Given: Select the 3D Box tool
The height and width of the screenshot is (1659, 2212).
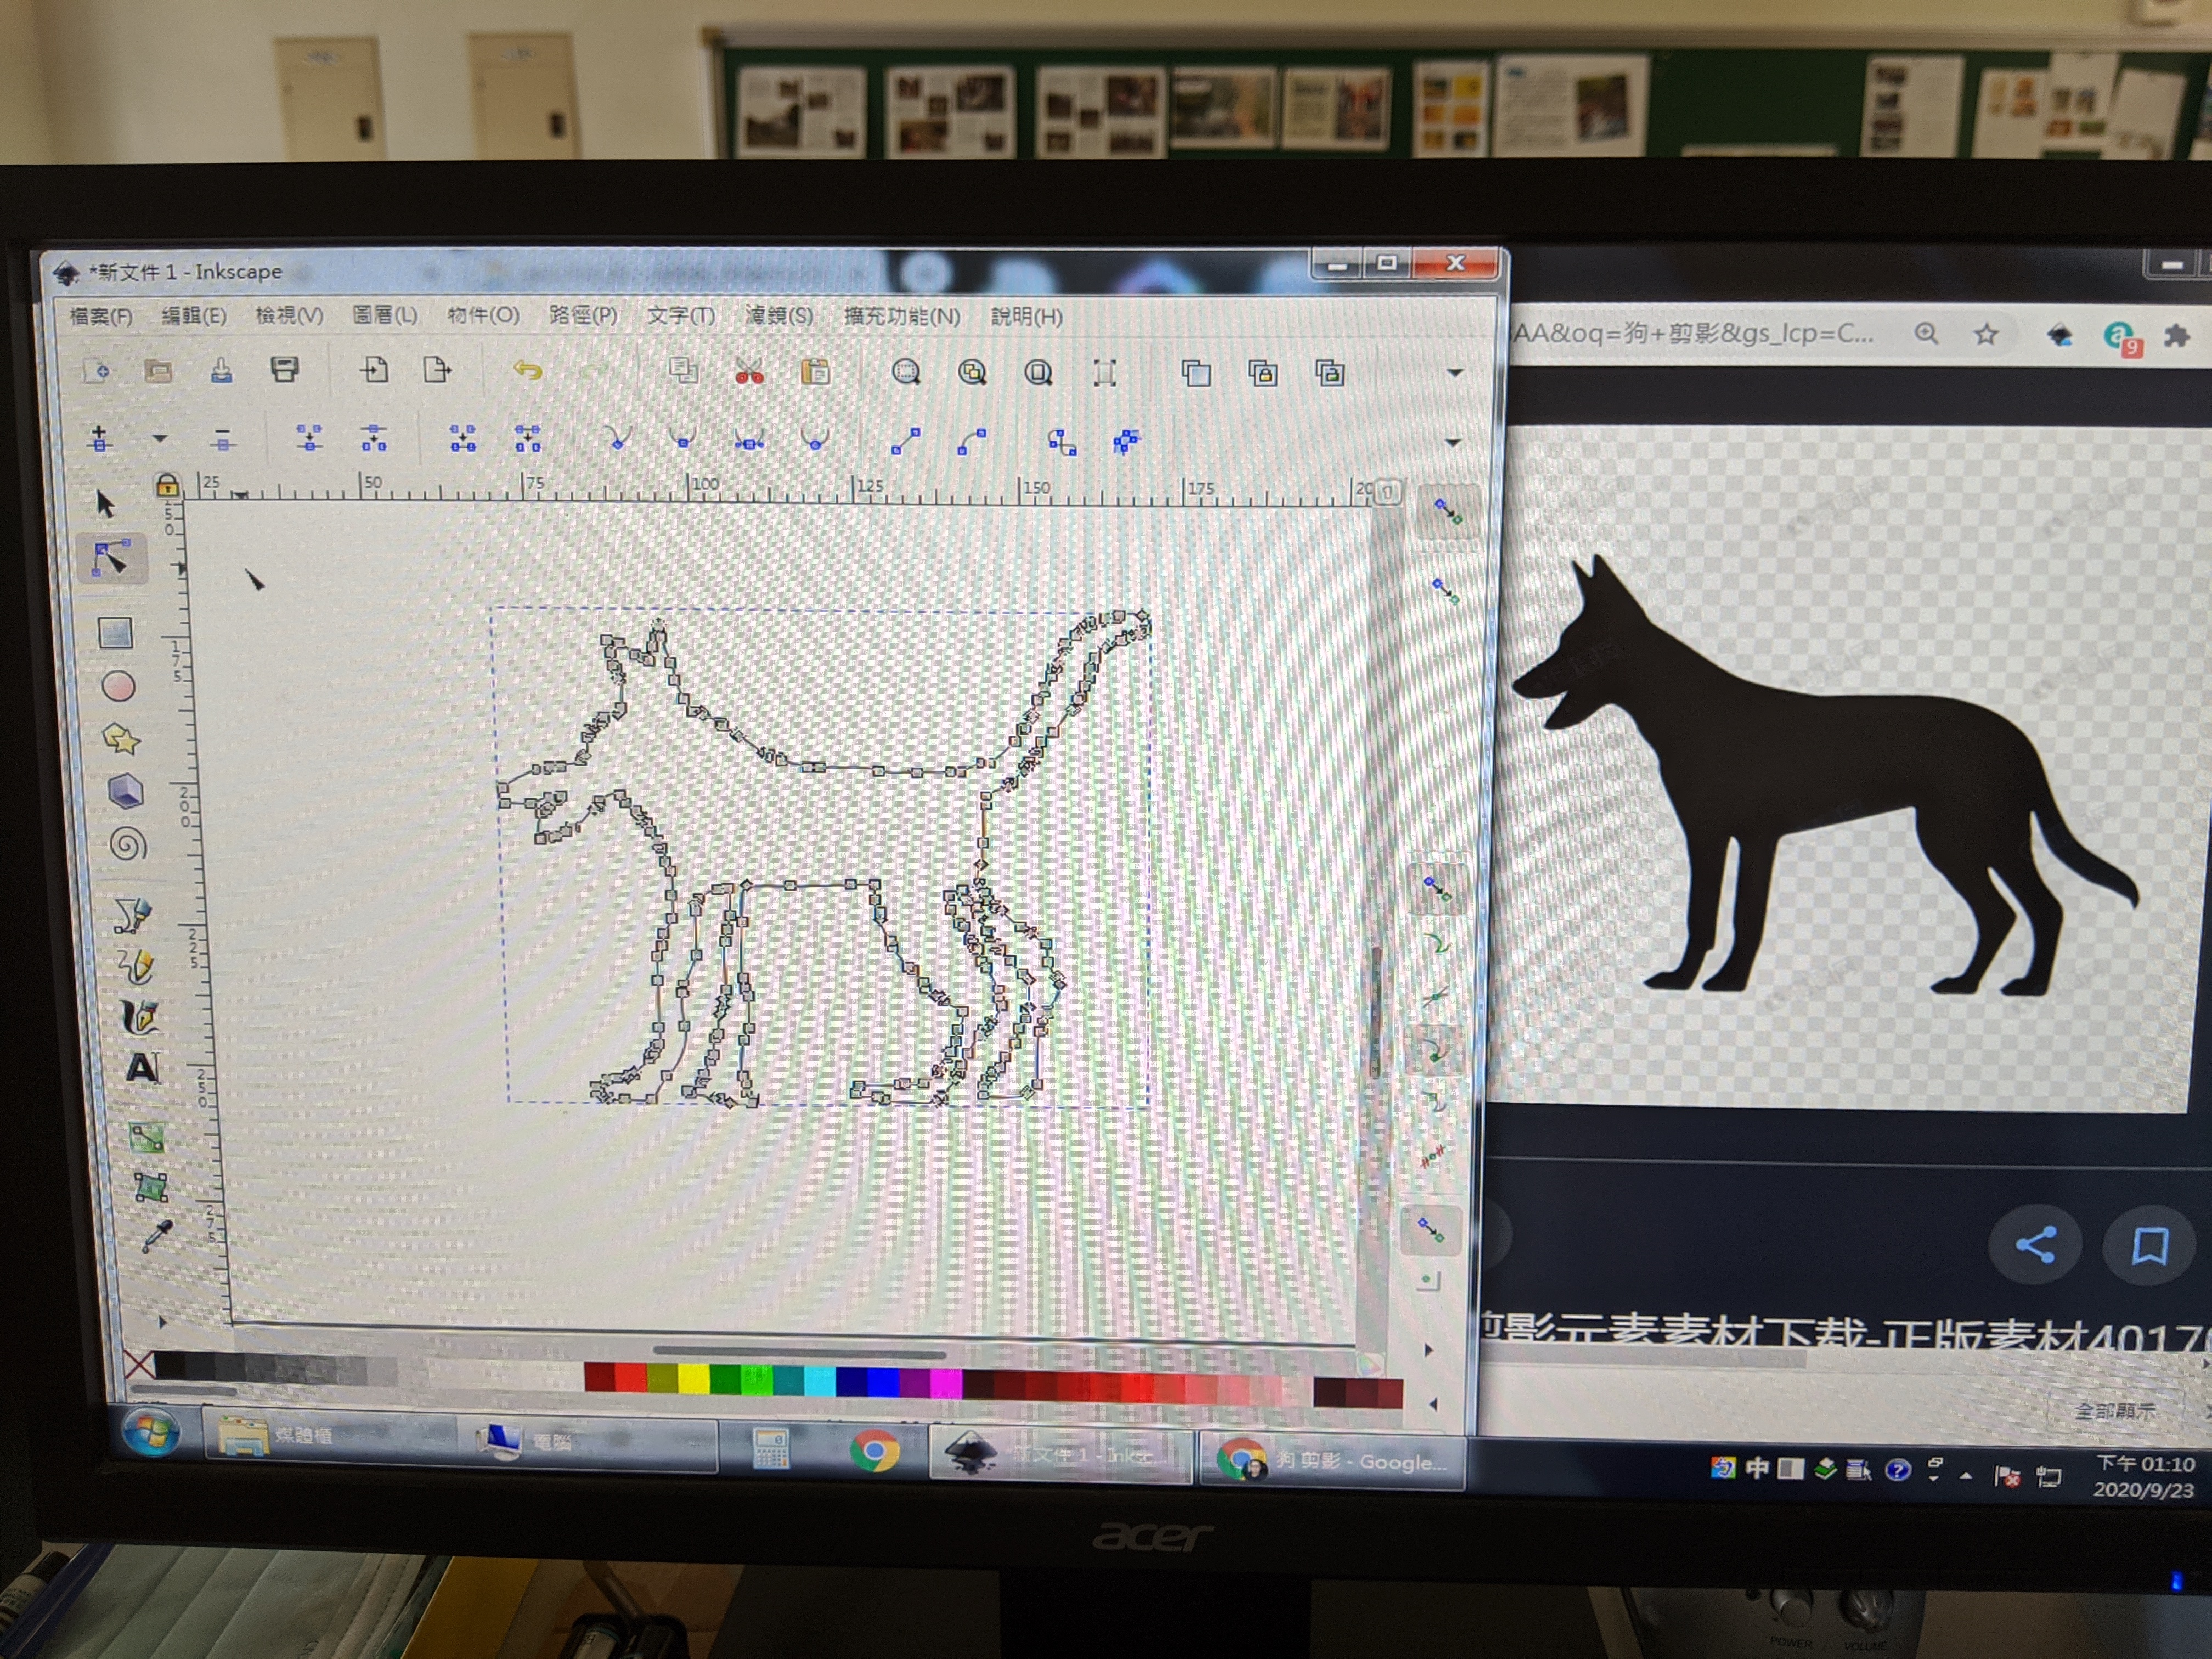Looking at the screenshot, I should pyautogui.click(x=125, y=792).
